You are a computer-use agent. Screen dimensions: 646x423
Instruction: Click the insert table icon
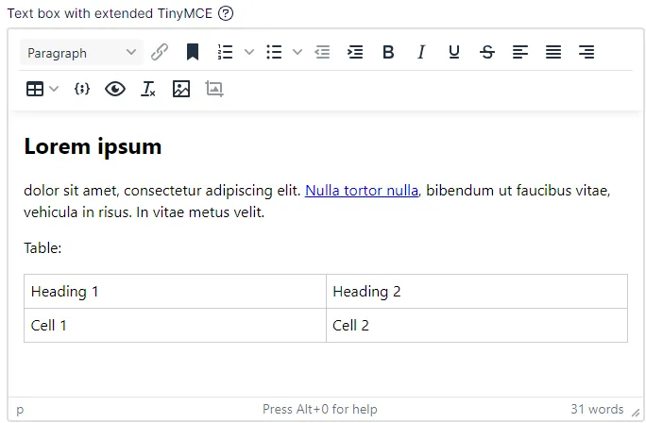point(35,89)
